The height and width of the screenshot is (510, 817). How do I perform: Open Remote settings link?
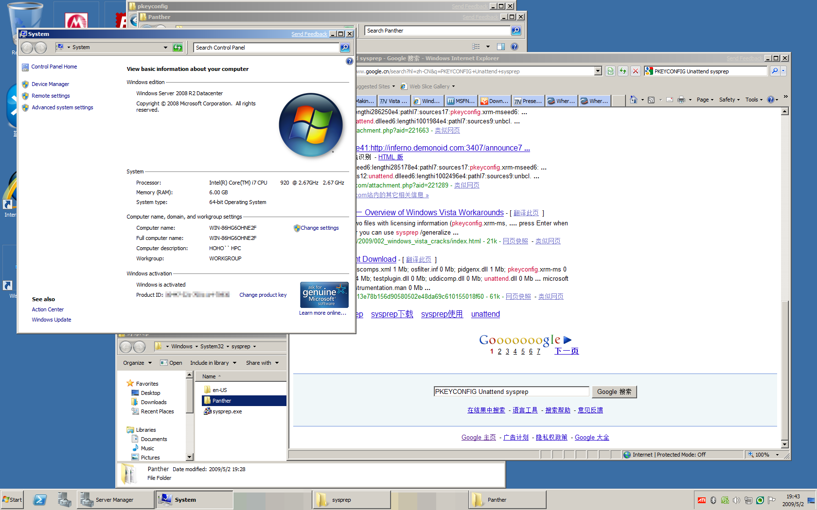click(x=51, y=96)
